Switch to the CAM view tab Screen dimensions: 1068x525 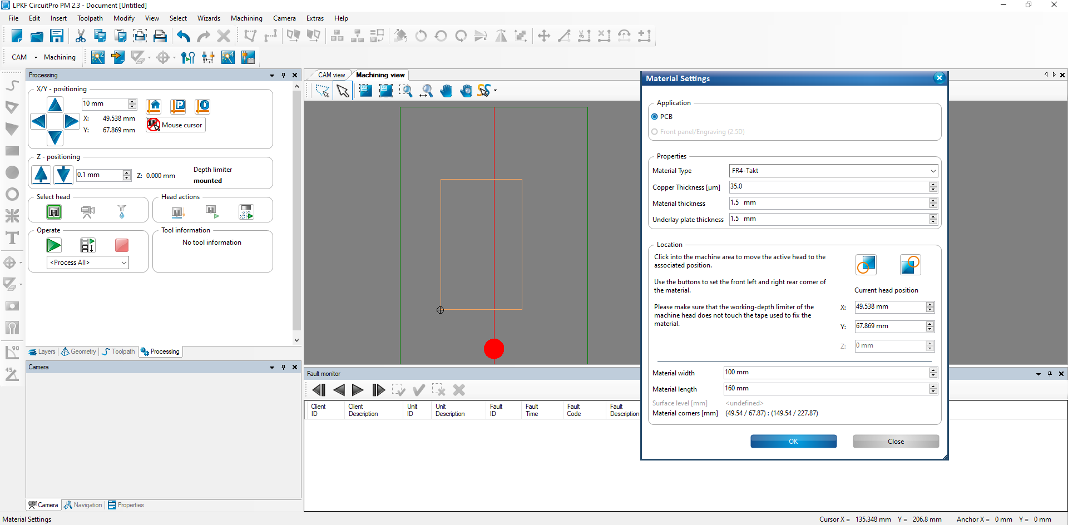332,75
